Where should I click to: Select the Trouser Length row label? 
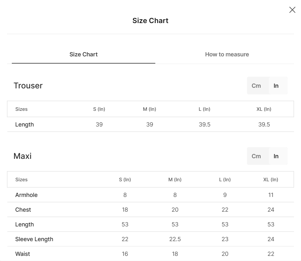25,125
